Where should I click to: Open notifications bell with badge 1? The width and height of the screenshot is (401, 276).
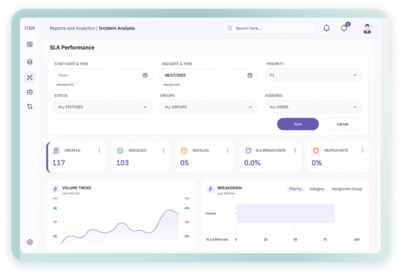click(344, 28)
